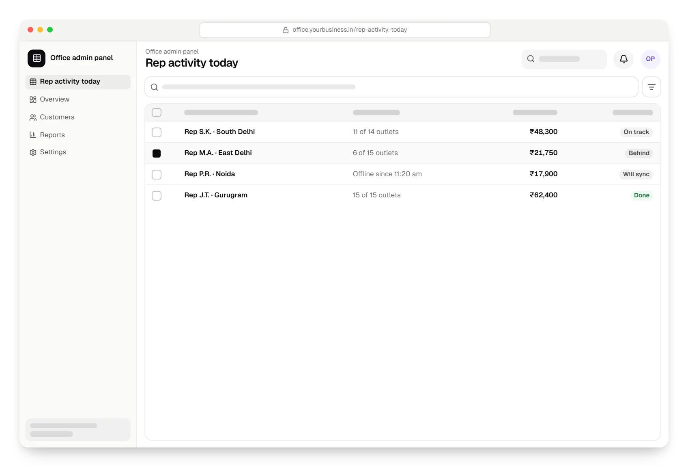Open the OP user avatar menu
The width and height of the screenshot is (688, 467).
click(x=650, y=59)
